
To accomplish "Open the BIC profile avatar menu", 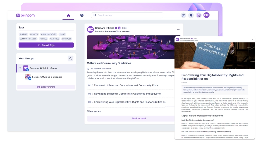I will [x=206, y=15].
